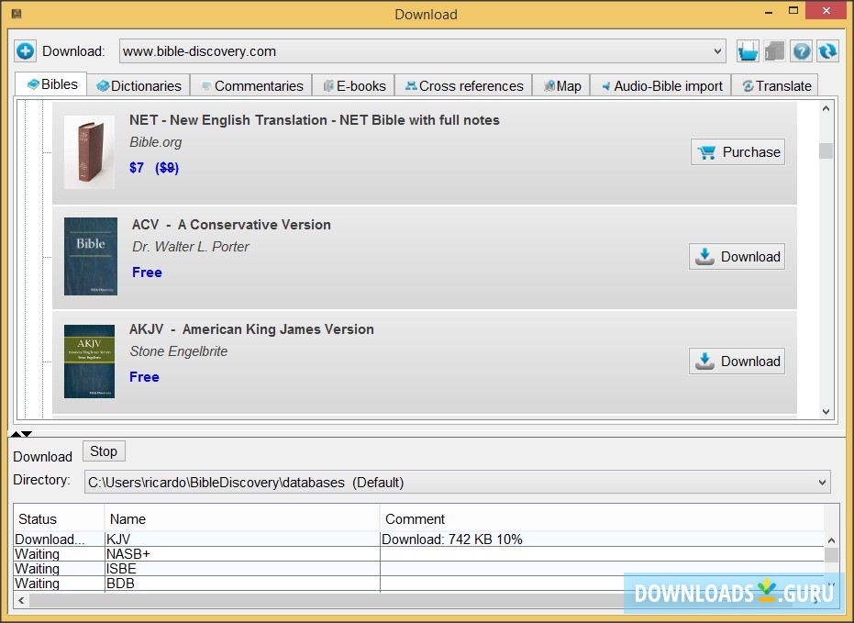Click the NET New English Translation title
The height and width of the screenshot is (623, 854).
point(315,120)
